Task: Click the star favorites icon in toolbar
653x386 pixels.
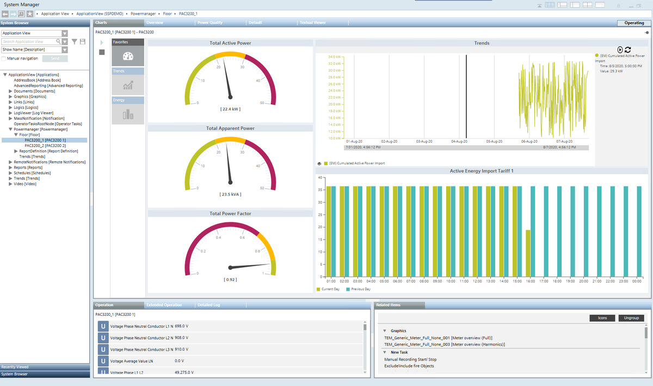Action: click(30, 13)
